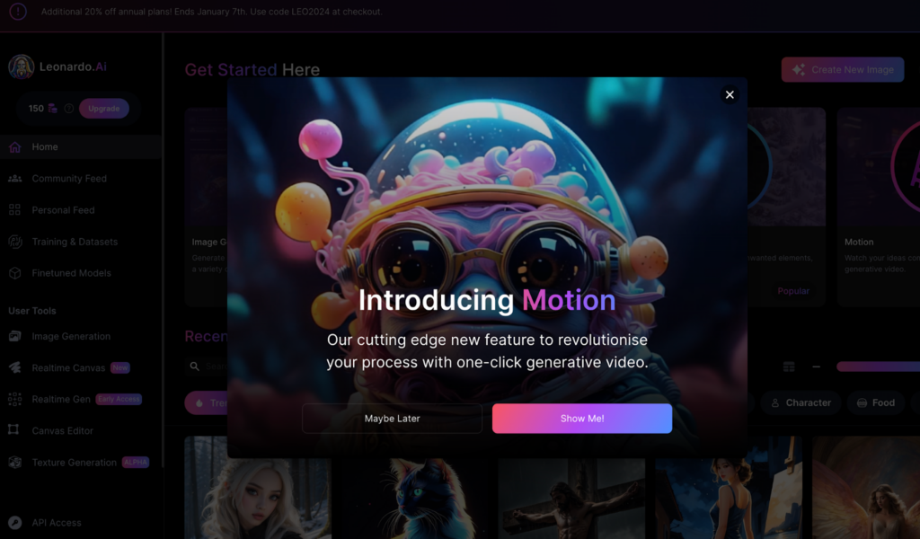The height and width of the screenshot is (539, 920).
Task: Click the info icon in the promo banner
Action: coord(18,11)
